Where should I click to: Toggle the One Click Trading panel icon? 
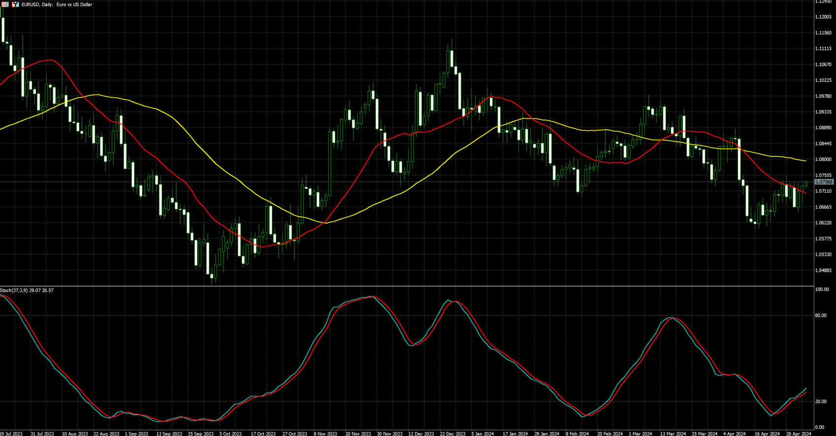[x=15, y=4]
